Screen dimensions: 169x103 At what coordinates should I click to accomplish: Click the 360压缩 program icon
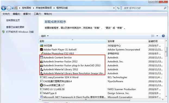click(42, 45)
